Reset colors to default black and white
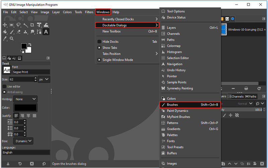 coord(22,51)
